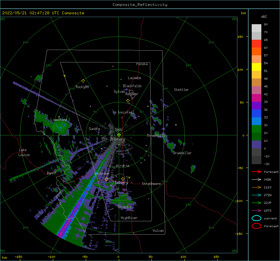Click the RedDeer city label
280x261 pixels.
click(x=132, y=94)
